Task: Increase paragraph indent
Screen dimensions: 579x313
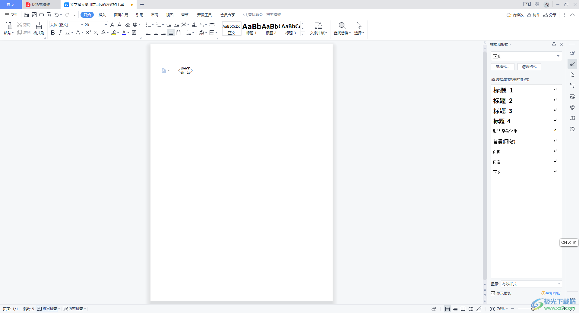Action: pyautogui.click(x=176, y=25)
